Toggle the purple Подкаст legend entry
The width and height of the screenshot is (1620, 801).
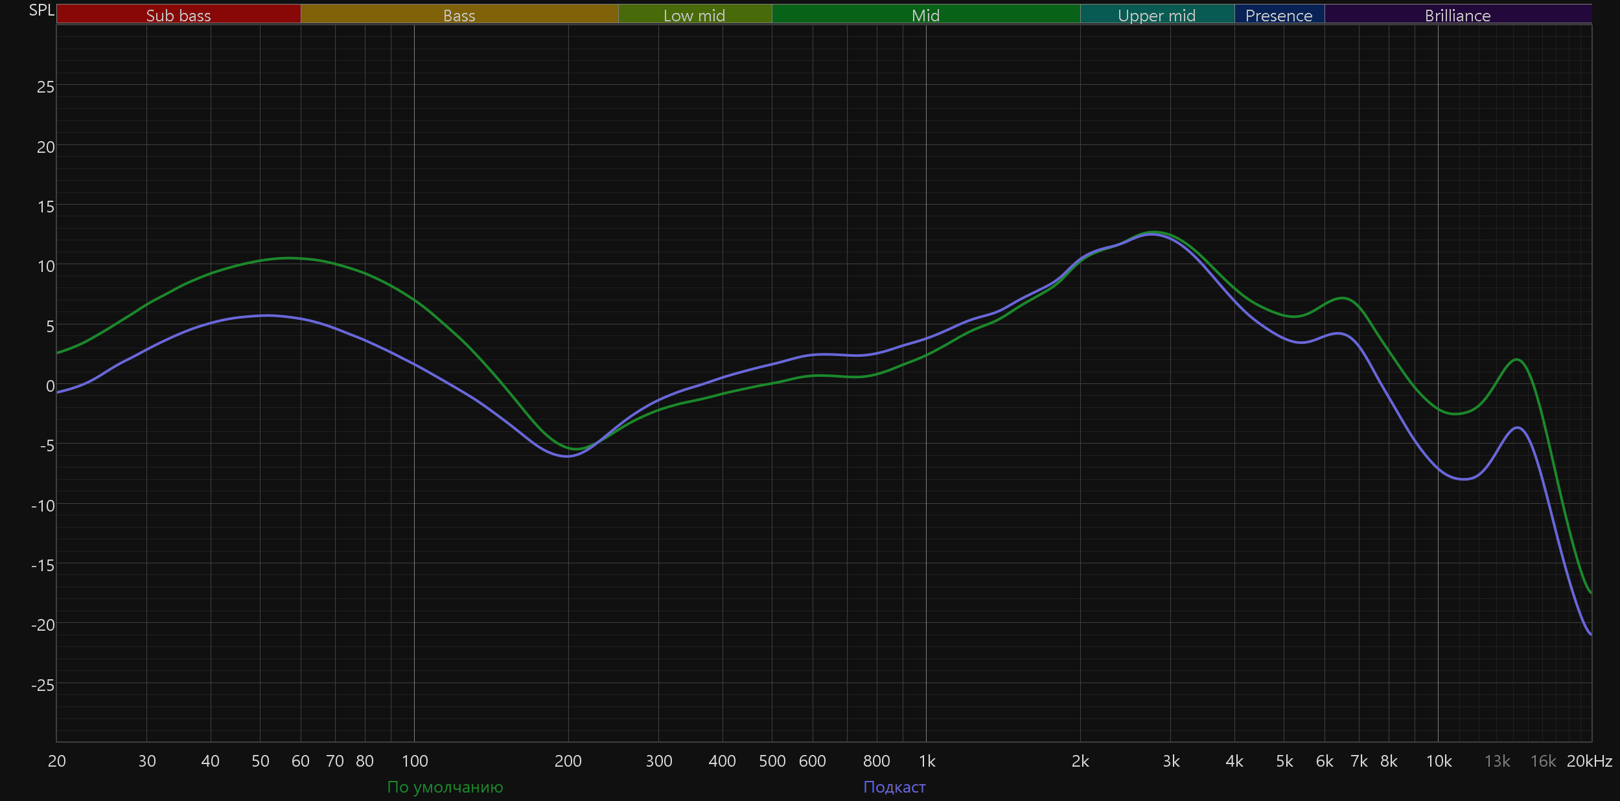click(894, 787)
